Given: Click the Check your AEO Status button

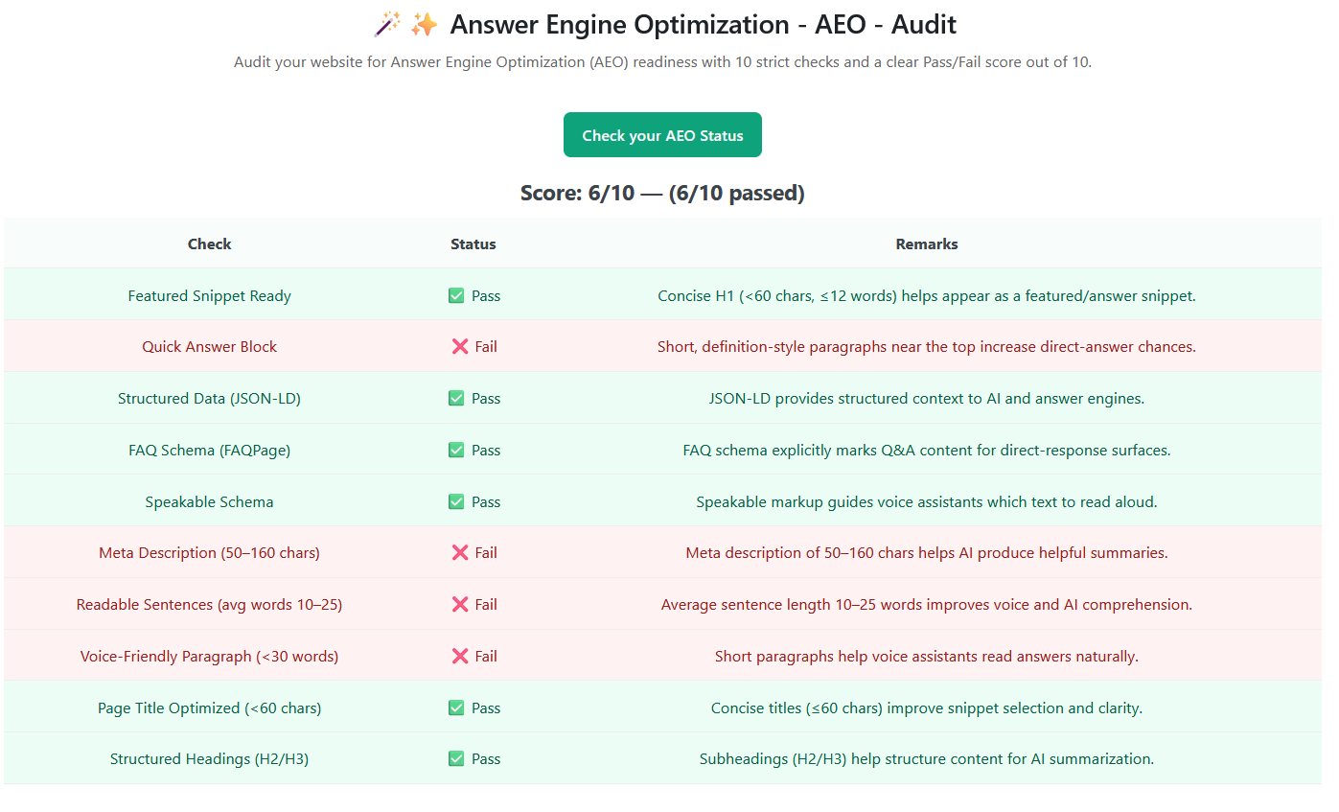Looking at the screenshot, I should (662, 135).
